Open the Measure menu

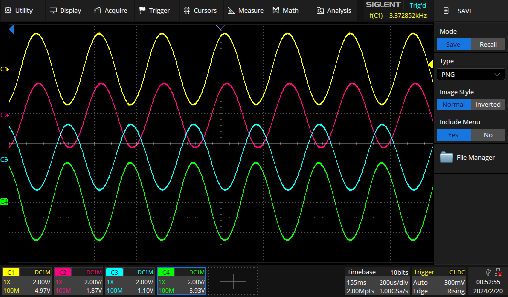[x=246, y=10]
